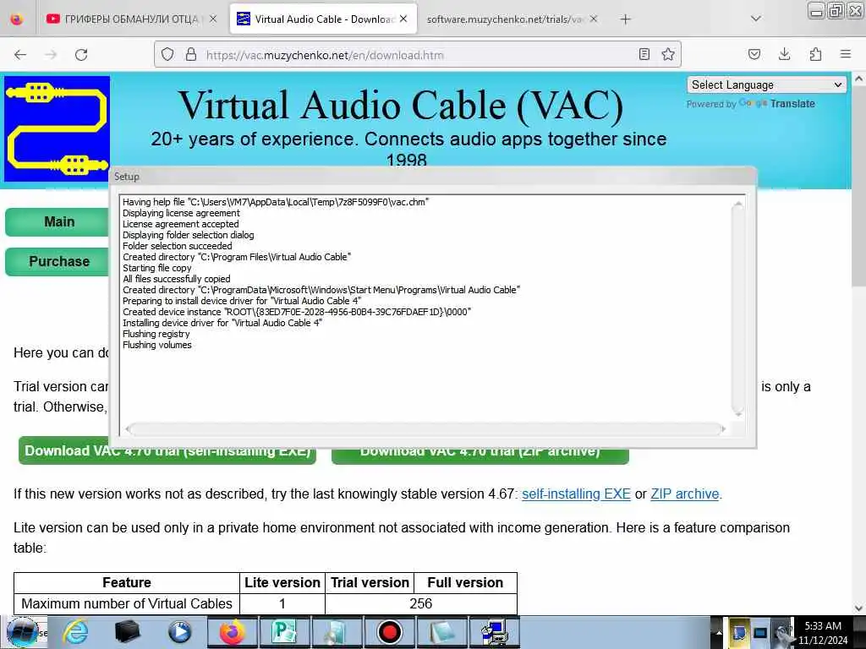The width and height of the screenshot is (866, 649).
Task: Click Setup log vertical scrollbar
Action: point(737,310)
